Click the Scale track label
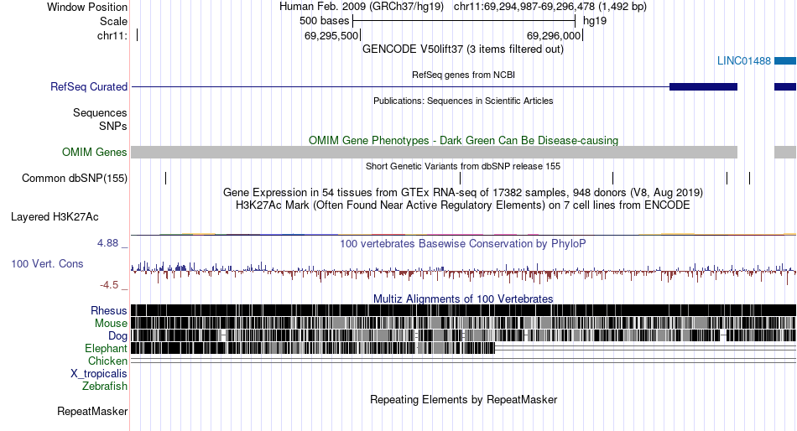Screen dimensions: 797x431 (113, 21)
